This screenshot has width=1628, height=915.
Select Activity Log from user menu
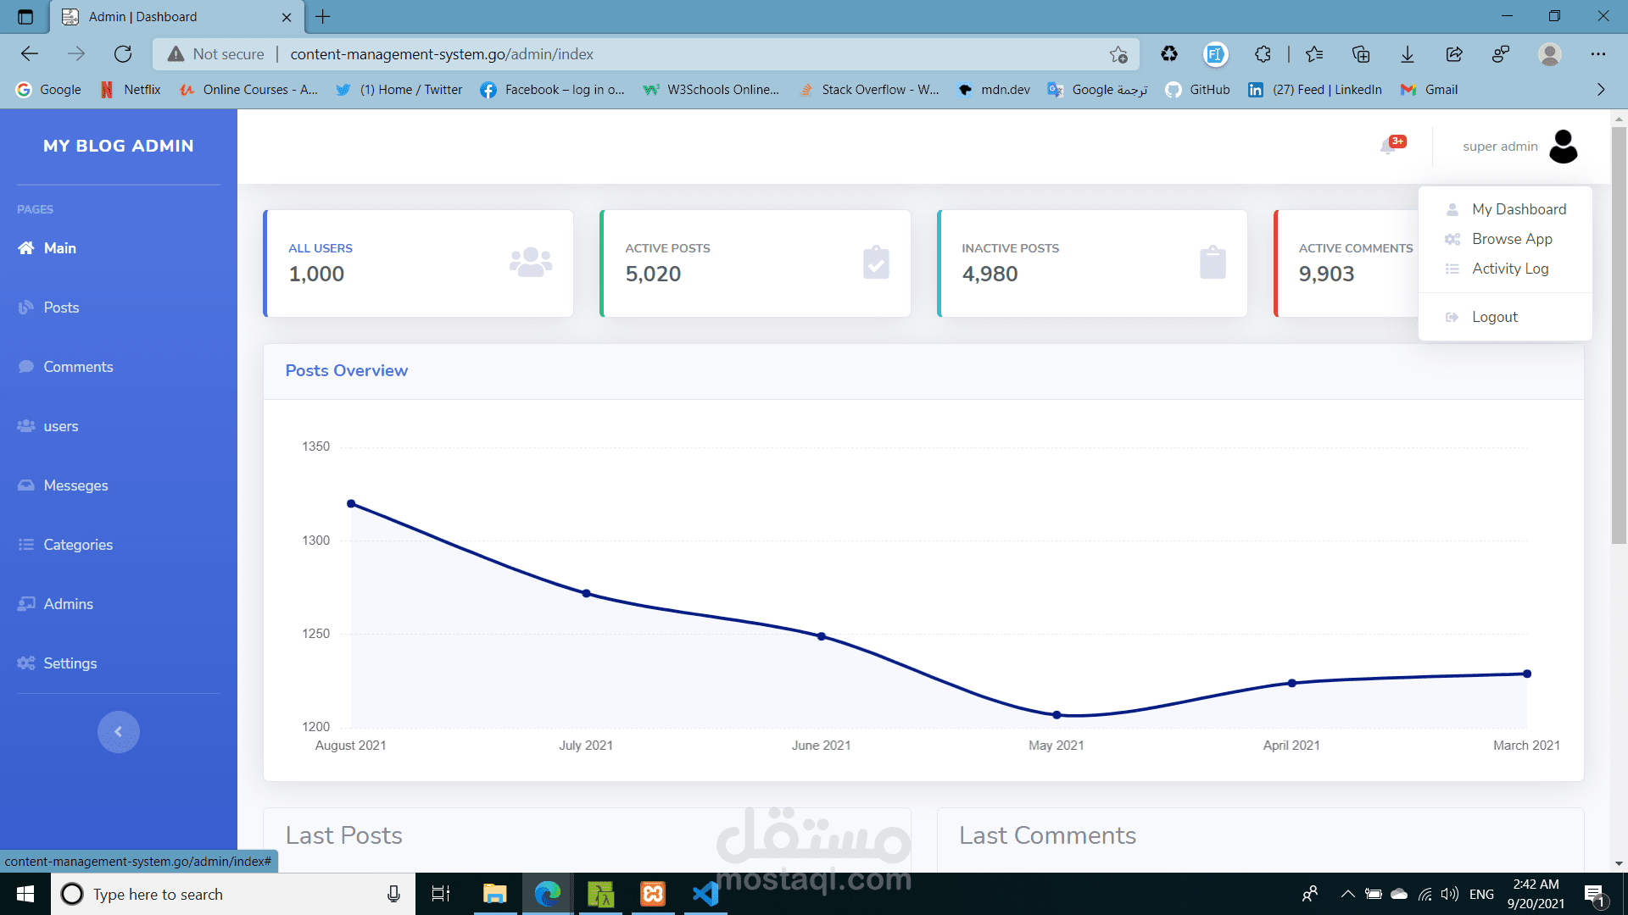[1509, 269]
